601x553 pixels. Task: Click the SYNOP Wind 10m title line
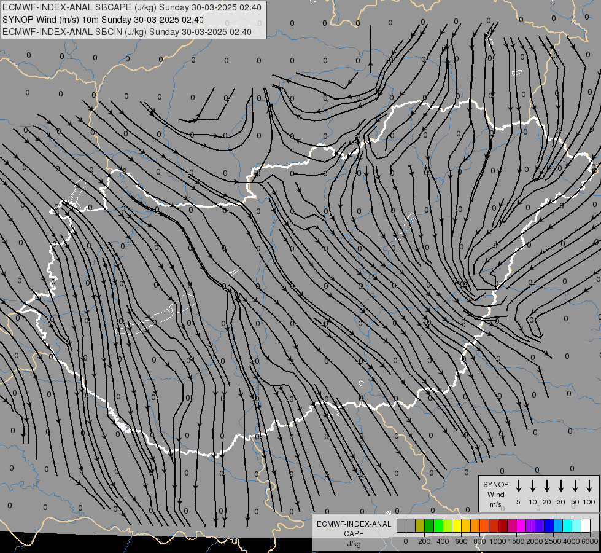103,20
